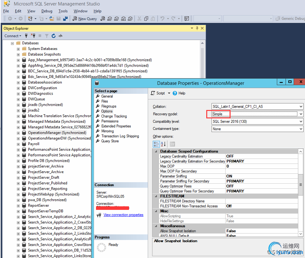305x258 pixels.
Task: Click the Filter funnel icon in Object Explorer
Action: pos(47,36)
